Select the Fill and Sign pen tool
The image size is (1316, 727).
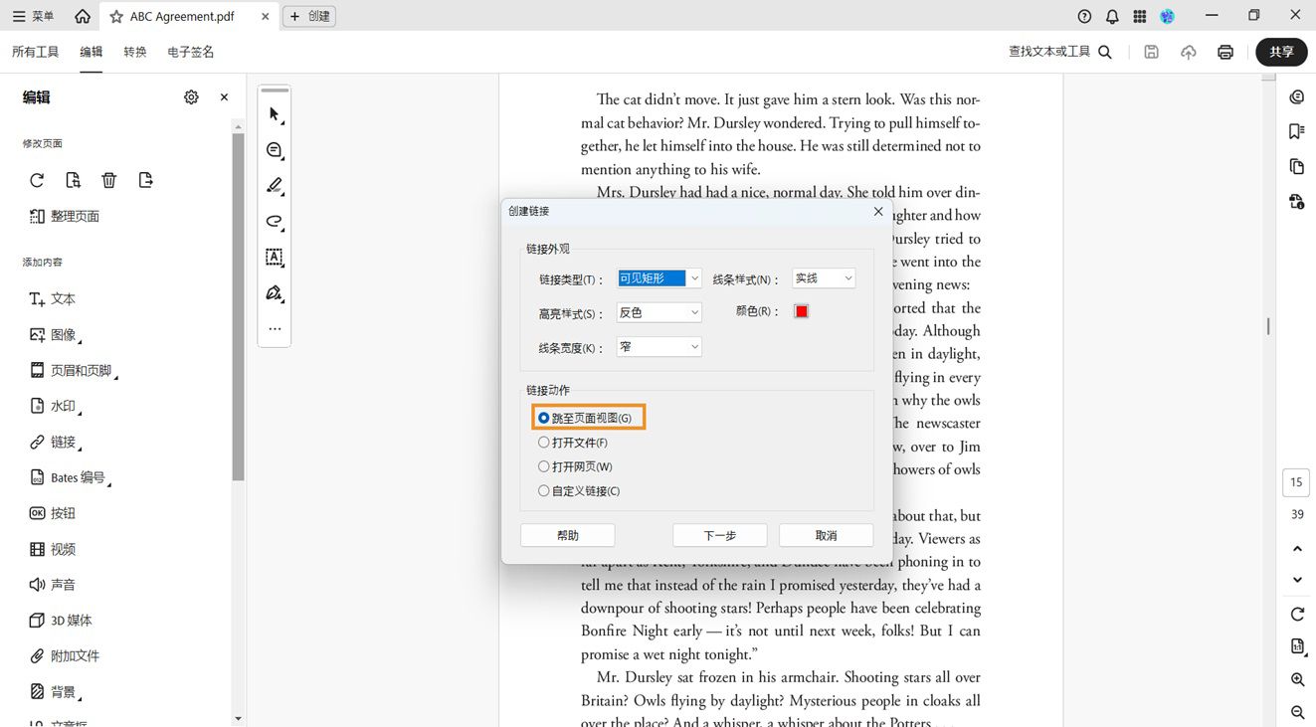[274, 293]
